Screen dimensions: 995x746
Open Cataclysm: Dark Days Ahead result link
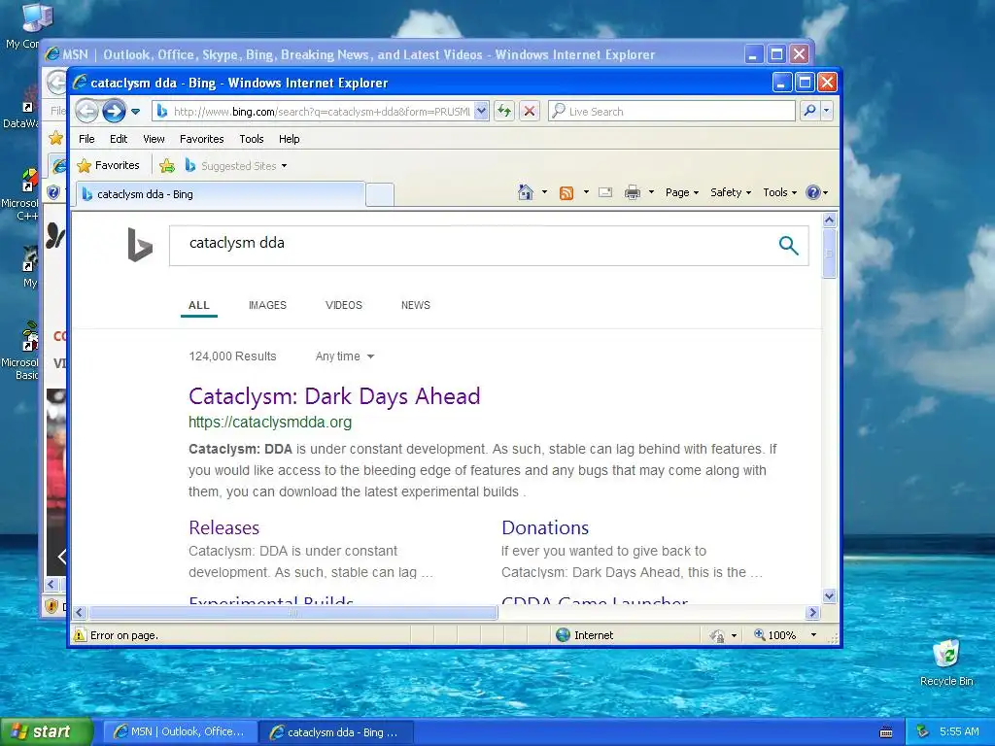(334, 396)
